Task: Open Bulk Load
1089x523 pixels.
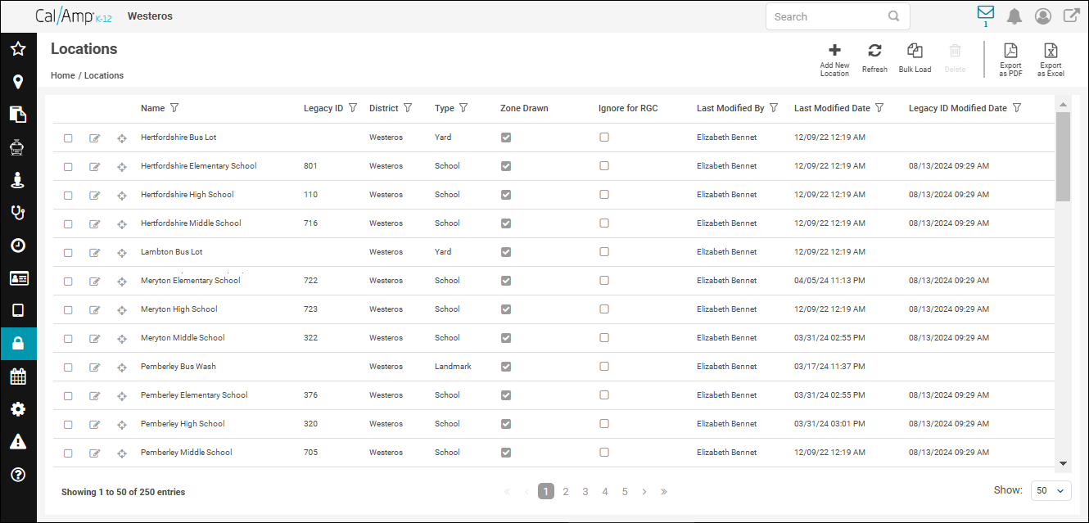Action: pyautogui.click(x=915, y=59)
